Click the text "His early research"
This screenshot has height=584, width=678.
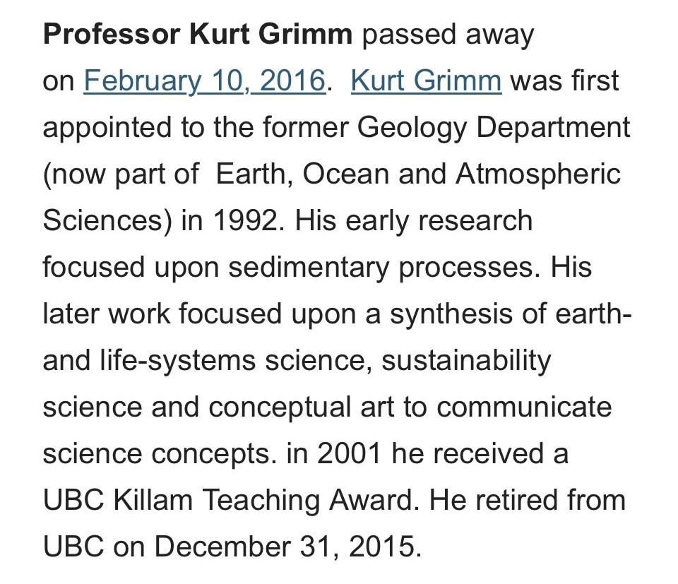(x=413, y=221)
